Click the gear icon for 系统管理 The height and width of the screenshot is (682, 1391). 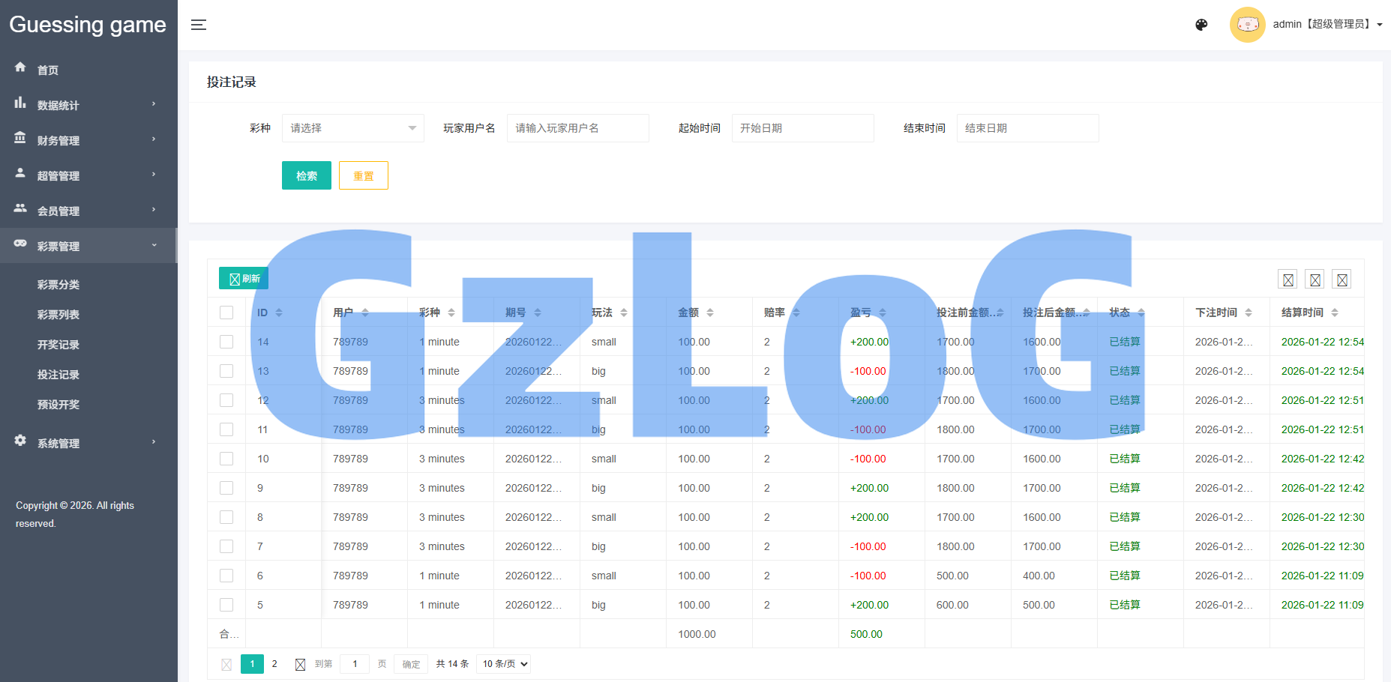[20, 441]
